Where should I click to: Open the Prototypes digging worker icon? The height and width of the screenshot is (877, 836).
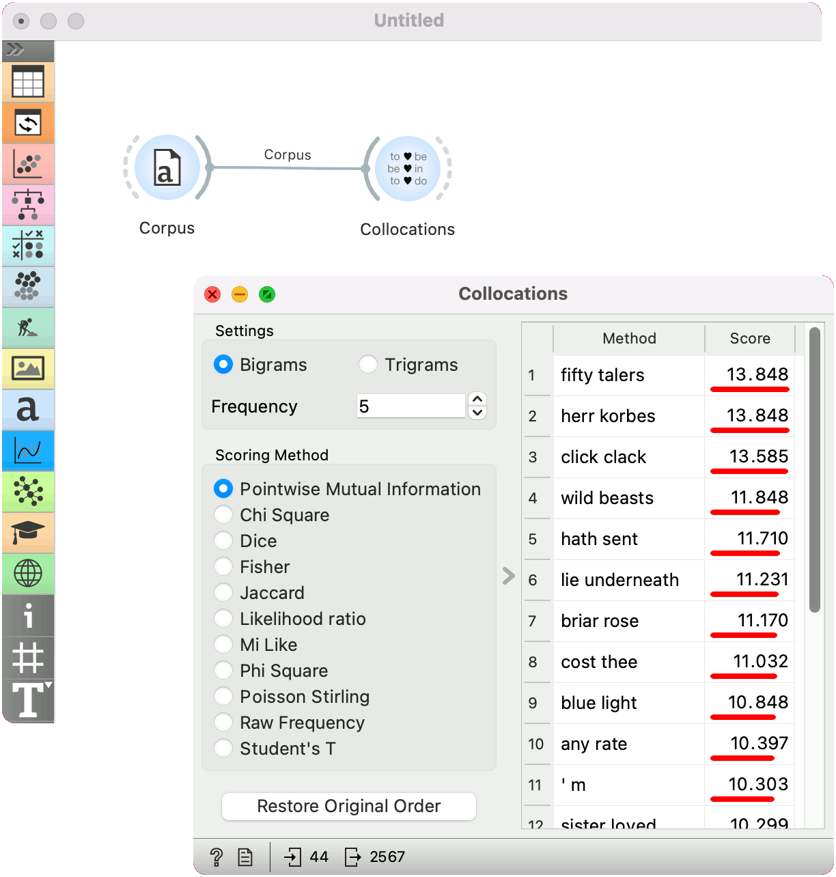[28, 328]
